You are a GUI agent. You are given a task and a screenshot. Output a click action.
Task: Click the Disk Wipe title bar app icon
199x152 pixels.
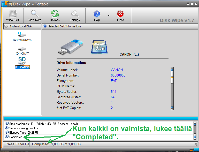click(x=11, y=4)
